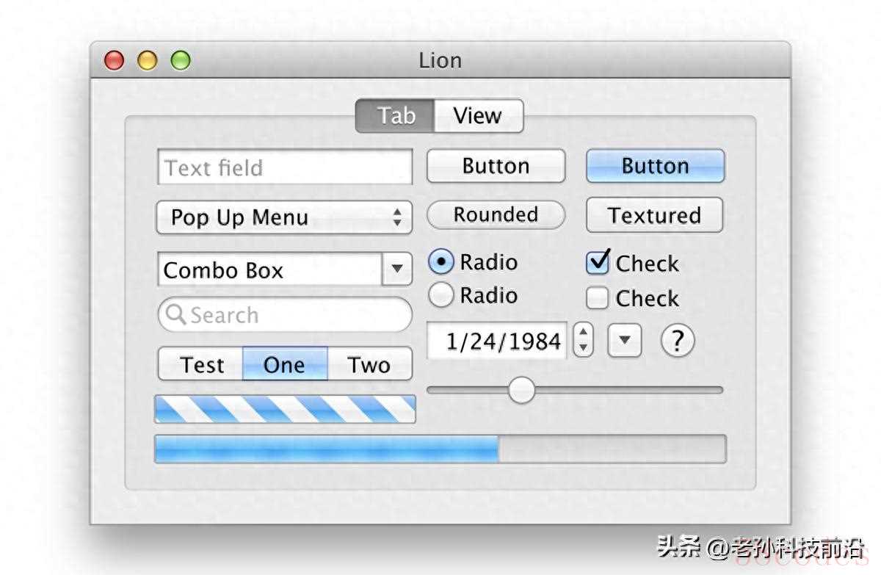Open the Pop Up Menu dropdown
The width and height of the screenshot is (881, 575).
coord(284,217)
